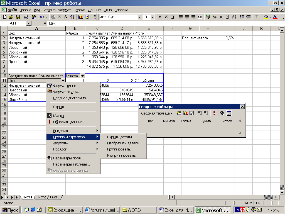This screenshot has width=285, height=214.
Task: Toggle center text alignment
Action: (x=187, y=17)
